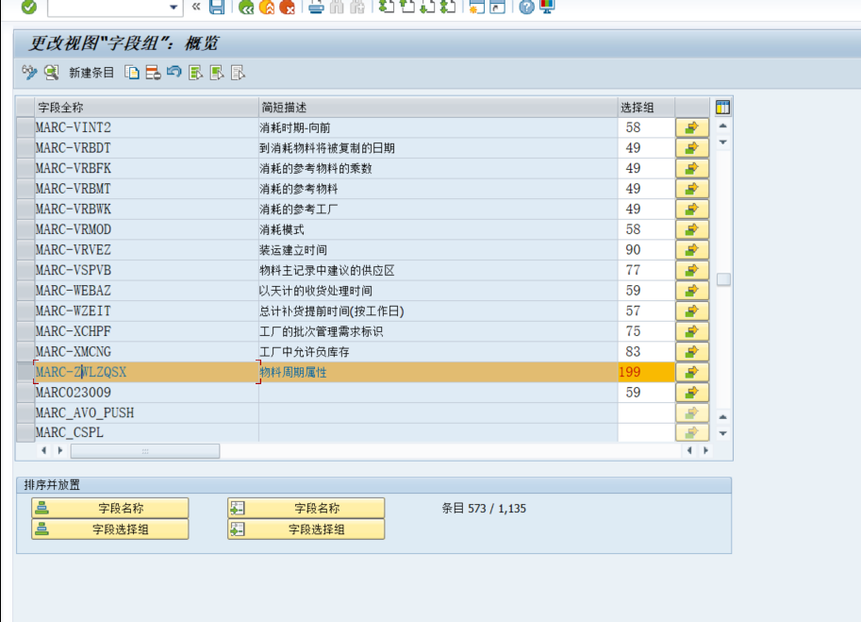Click the selection group field showing 199
The image size is (861, 622).
click(x=646, y=372)
